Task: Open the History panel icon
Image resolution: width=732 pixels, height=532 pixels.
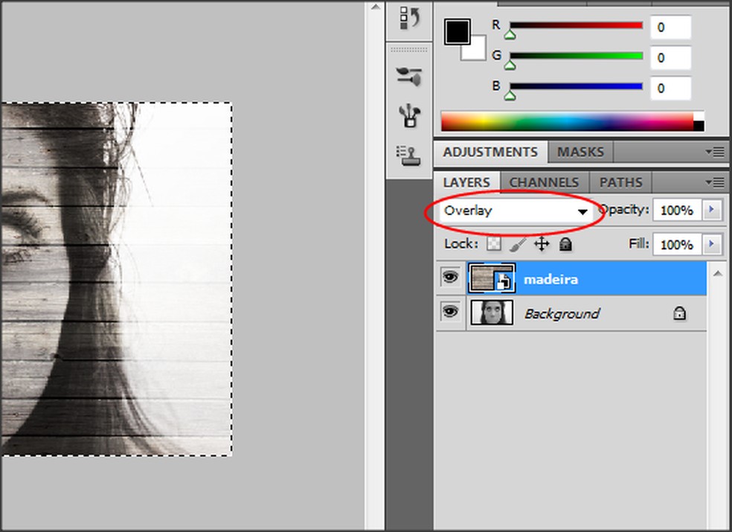Action: pos(409,18)
